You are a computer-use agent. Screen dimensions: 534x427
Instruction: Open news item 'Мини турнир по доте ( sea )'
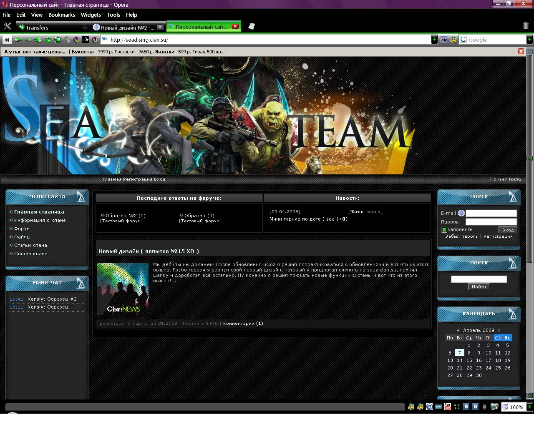point(303,219)
